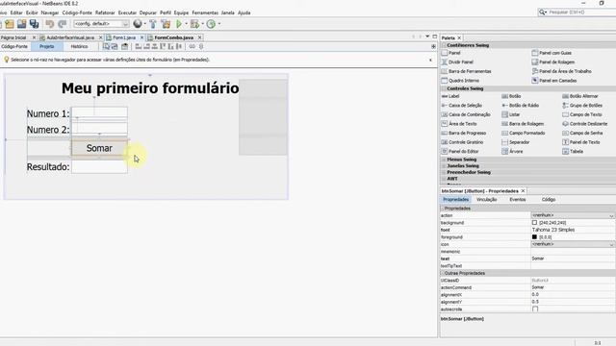Close the FormCombo.java tab
Screen dimensions: 616x346
(199, 37)
